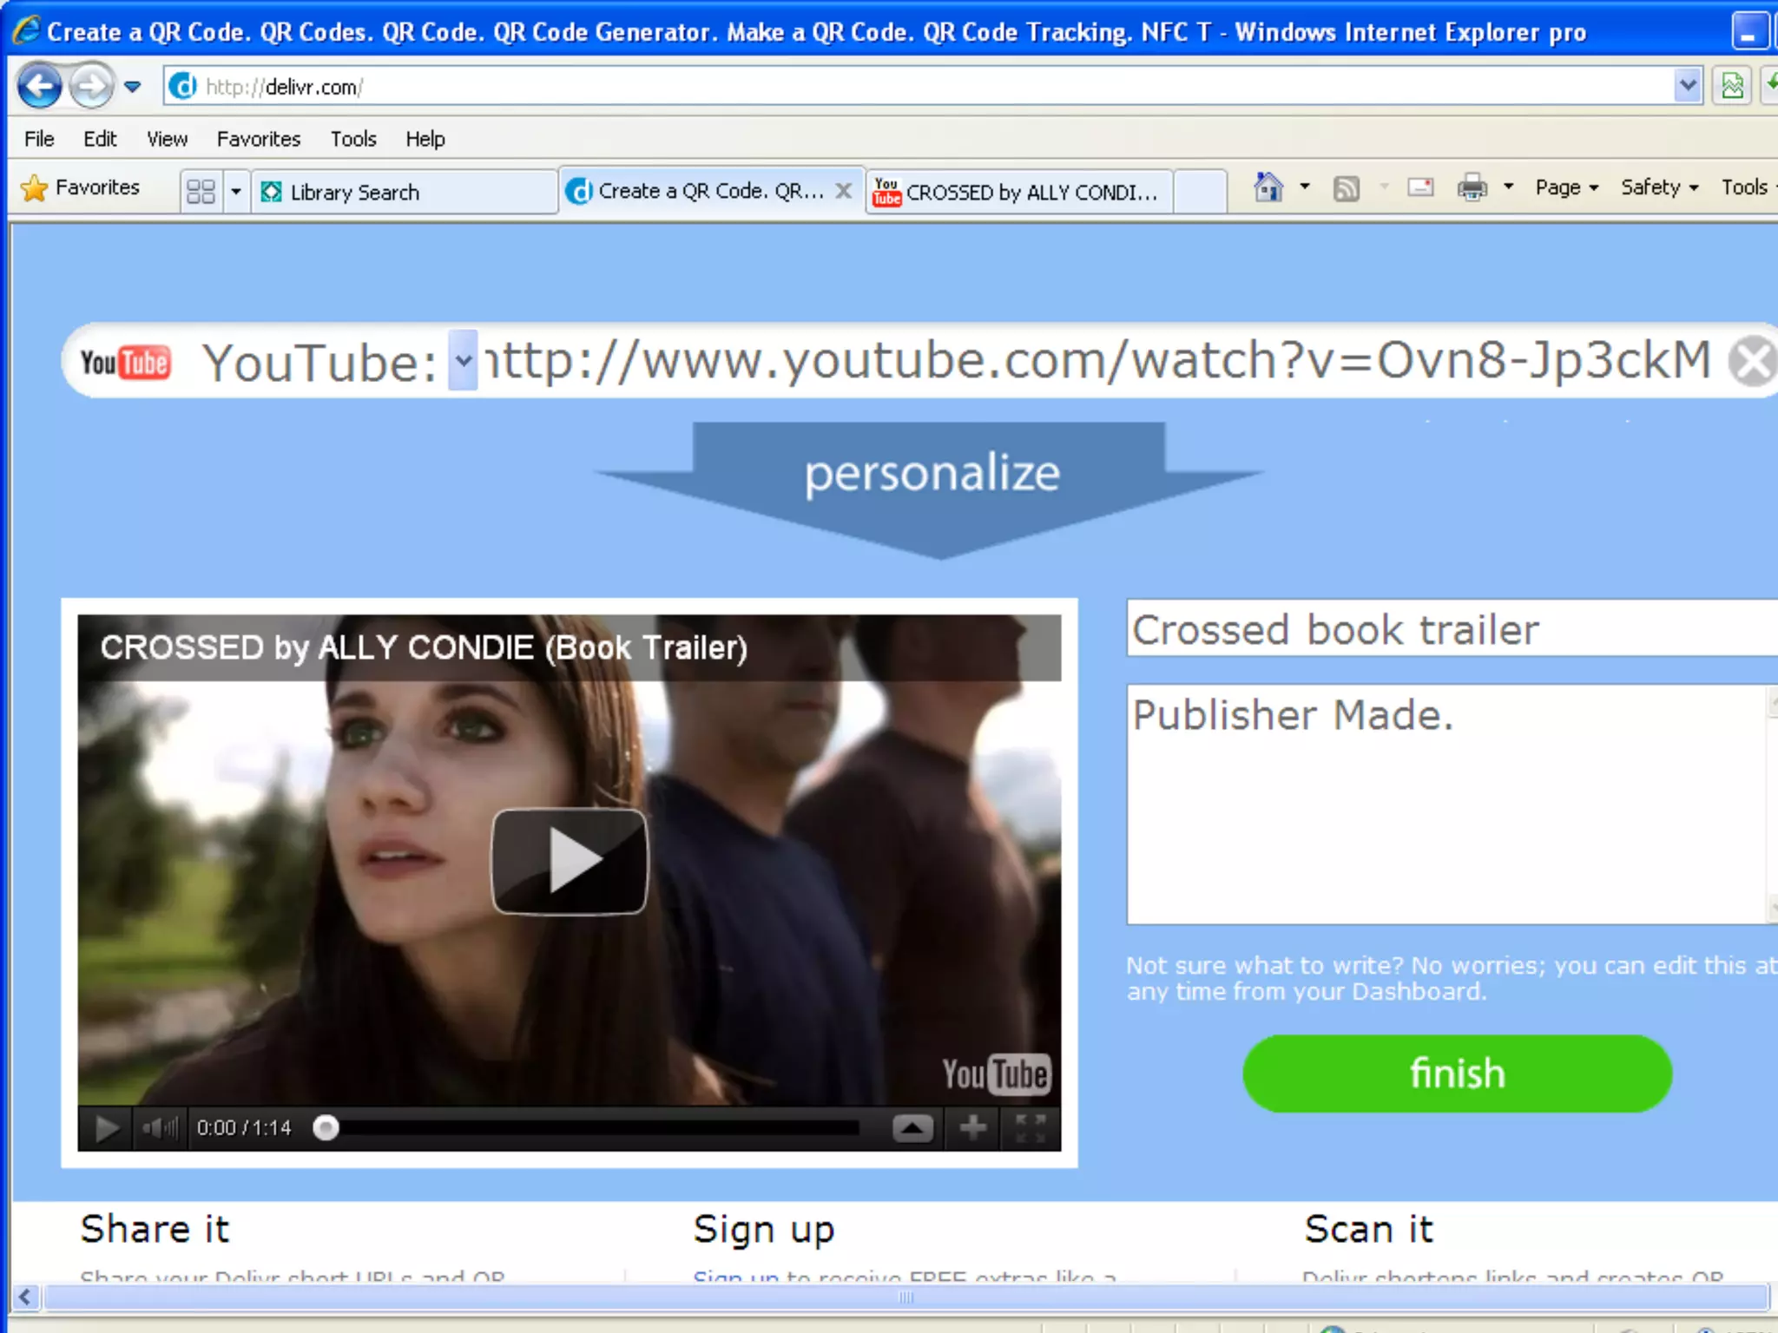1778x1333 pixels.
Task: Click the Print icon in command bar
Action: click(x=1472, y=187)
